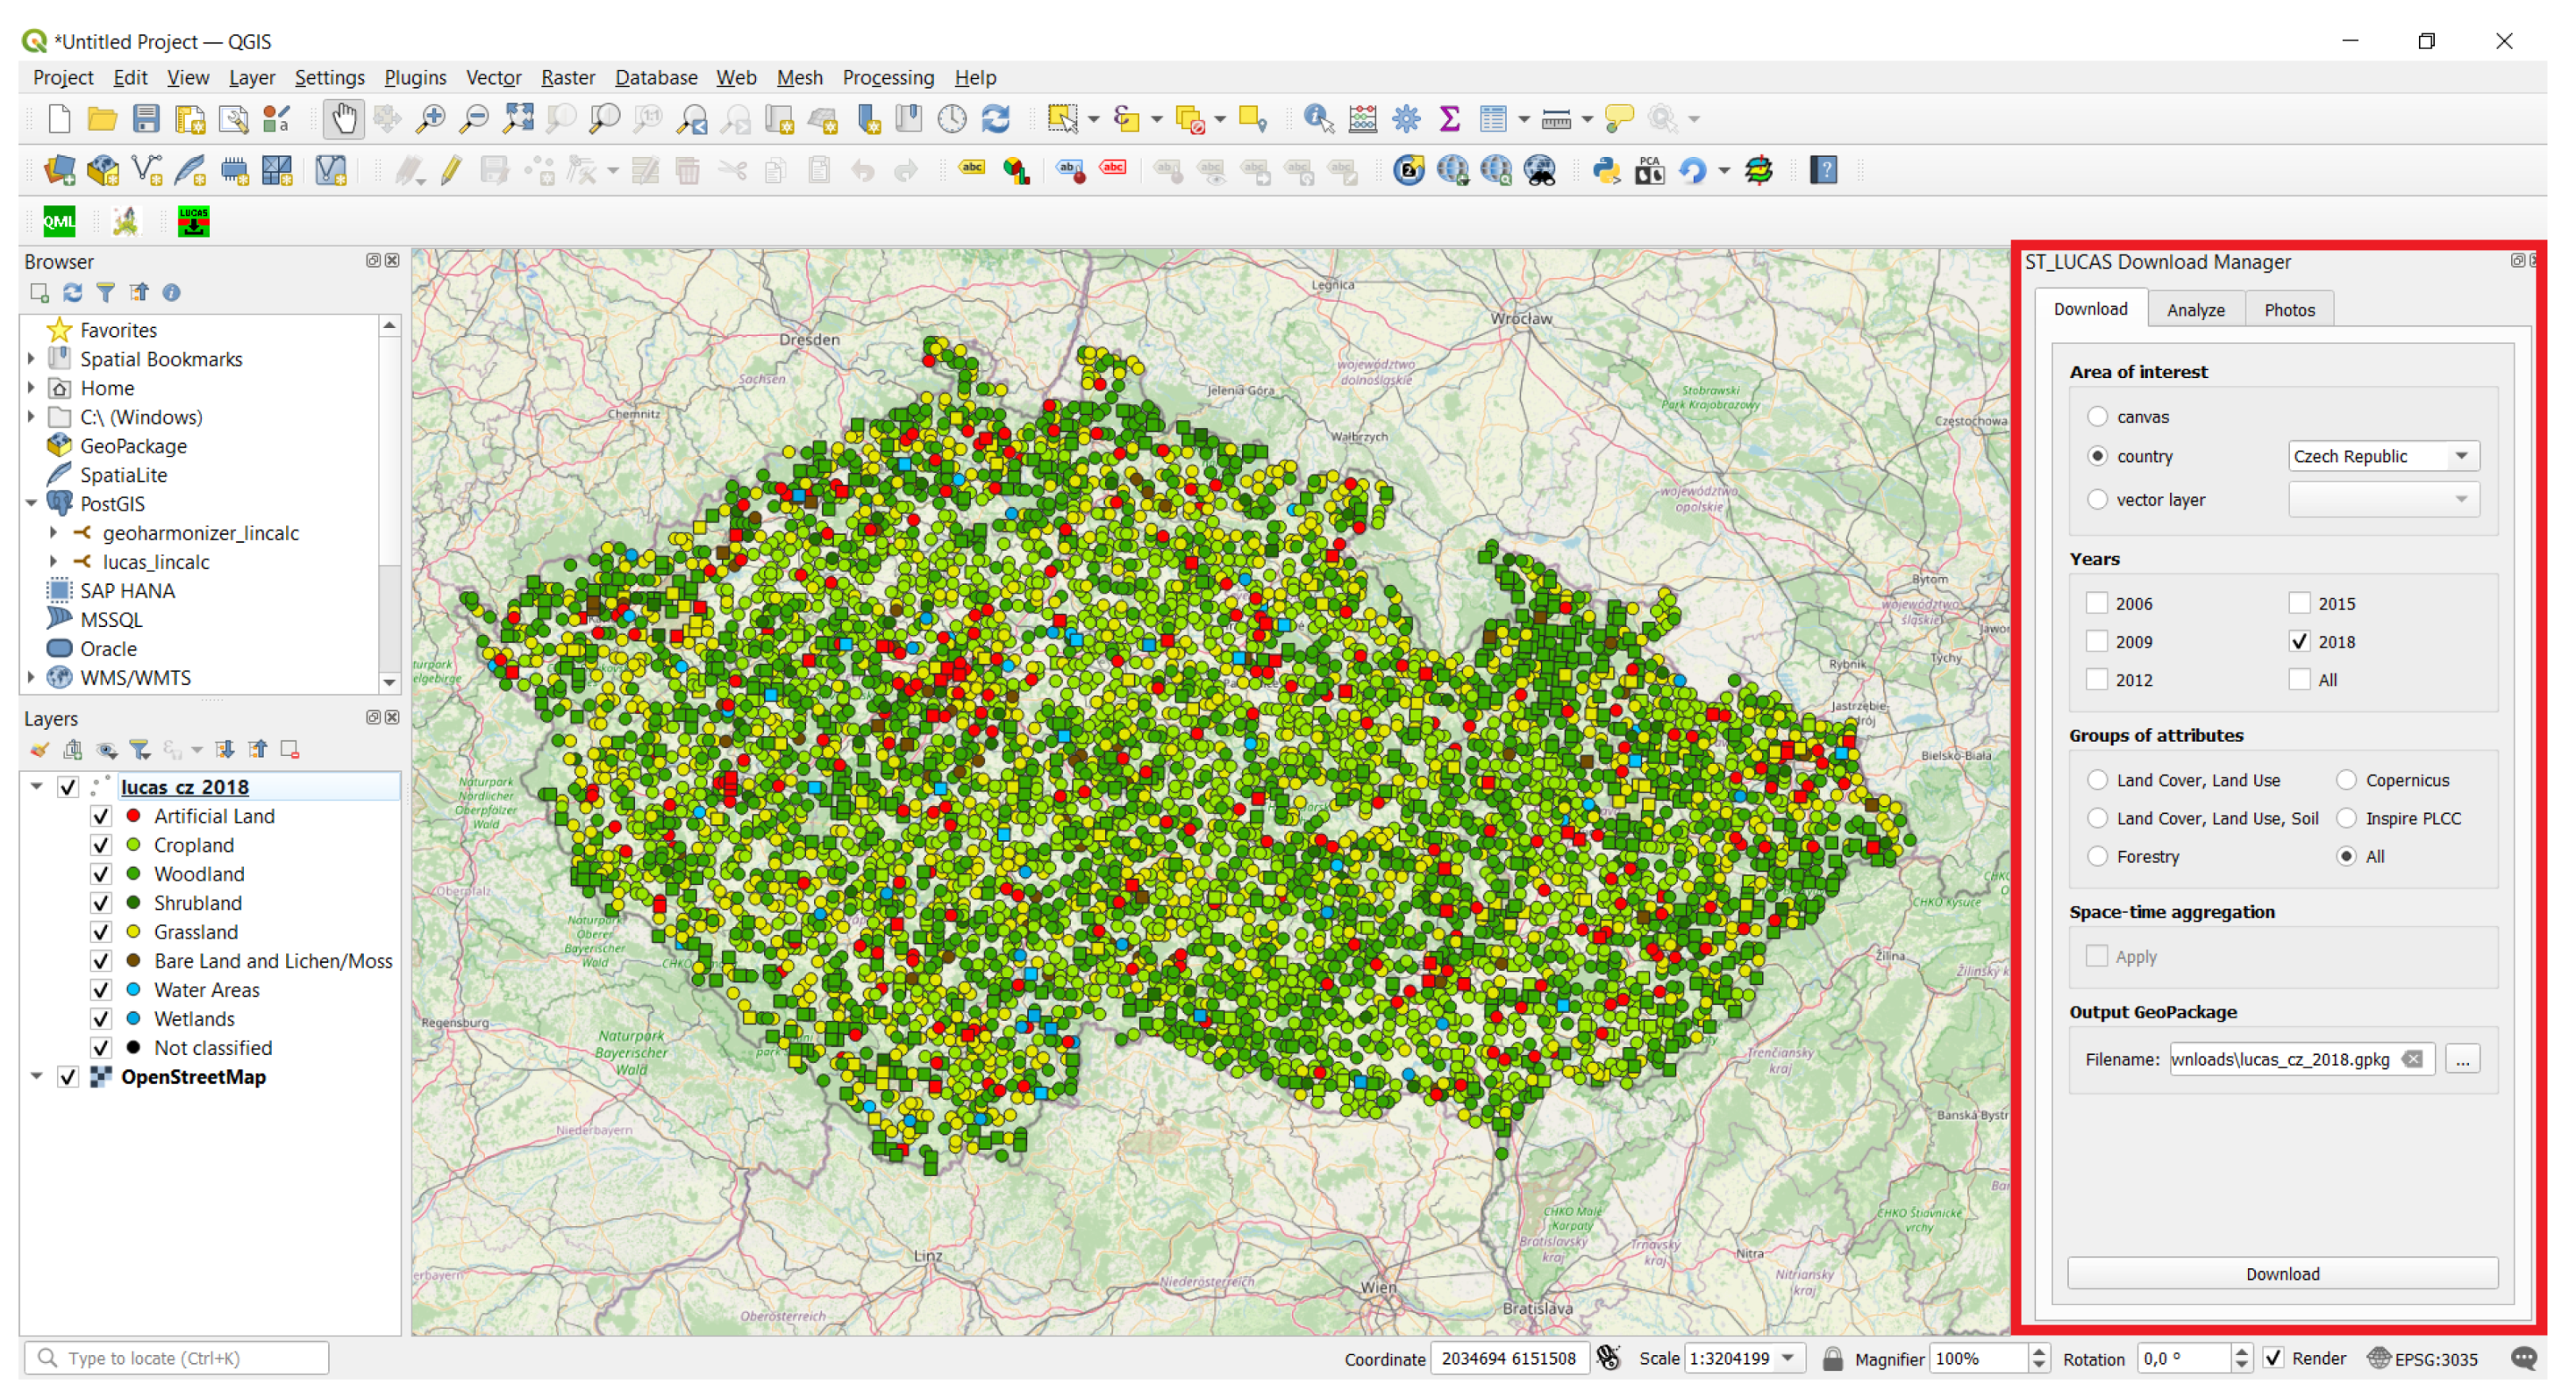Click the Identify Features tool
Image resolution: width=2576 pixels, height=1398 pixels.
point(1318,119)
